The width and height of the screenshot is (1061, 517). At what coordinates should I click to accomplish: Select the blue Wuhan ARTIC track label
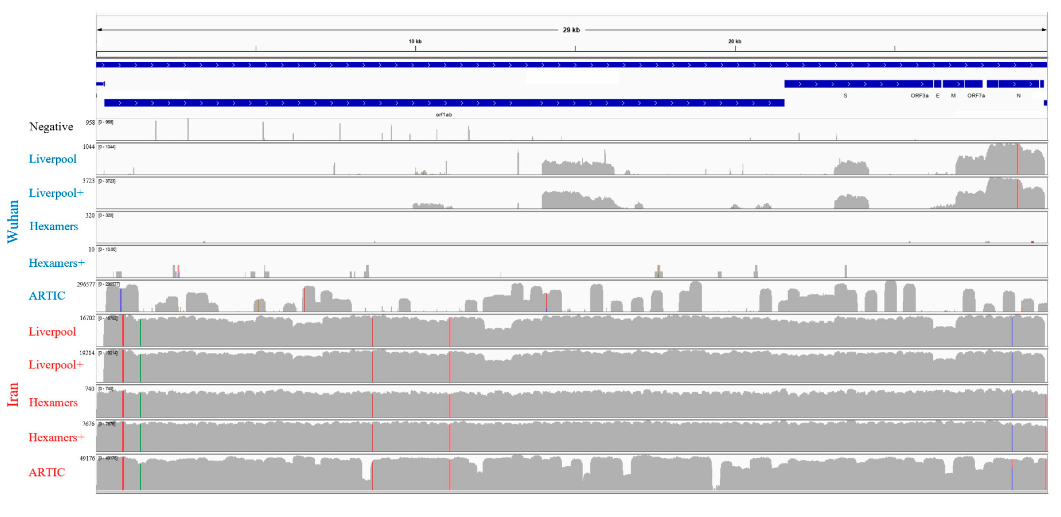[47, 295]
